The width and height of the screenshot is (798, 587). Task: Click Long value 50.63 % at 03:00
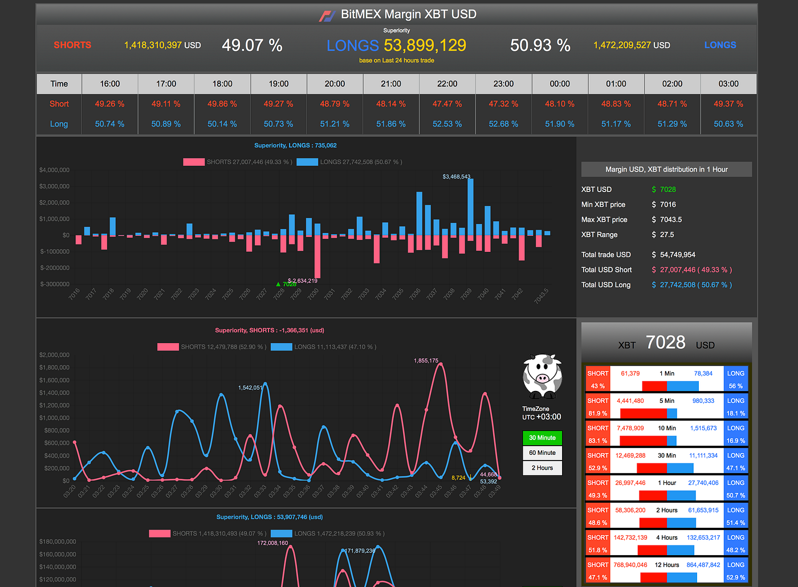[728, 124]
